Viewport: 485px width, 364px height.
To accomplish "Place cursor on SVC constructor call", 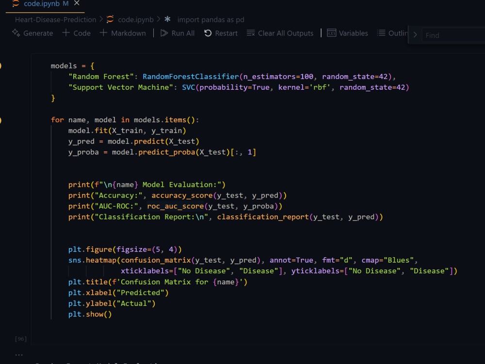I will point(188,87).
